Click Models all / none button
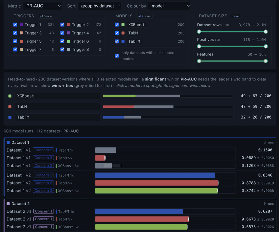The image size is (279, 232). 144,16
